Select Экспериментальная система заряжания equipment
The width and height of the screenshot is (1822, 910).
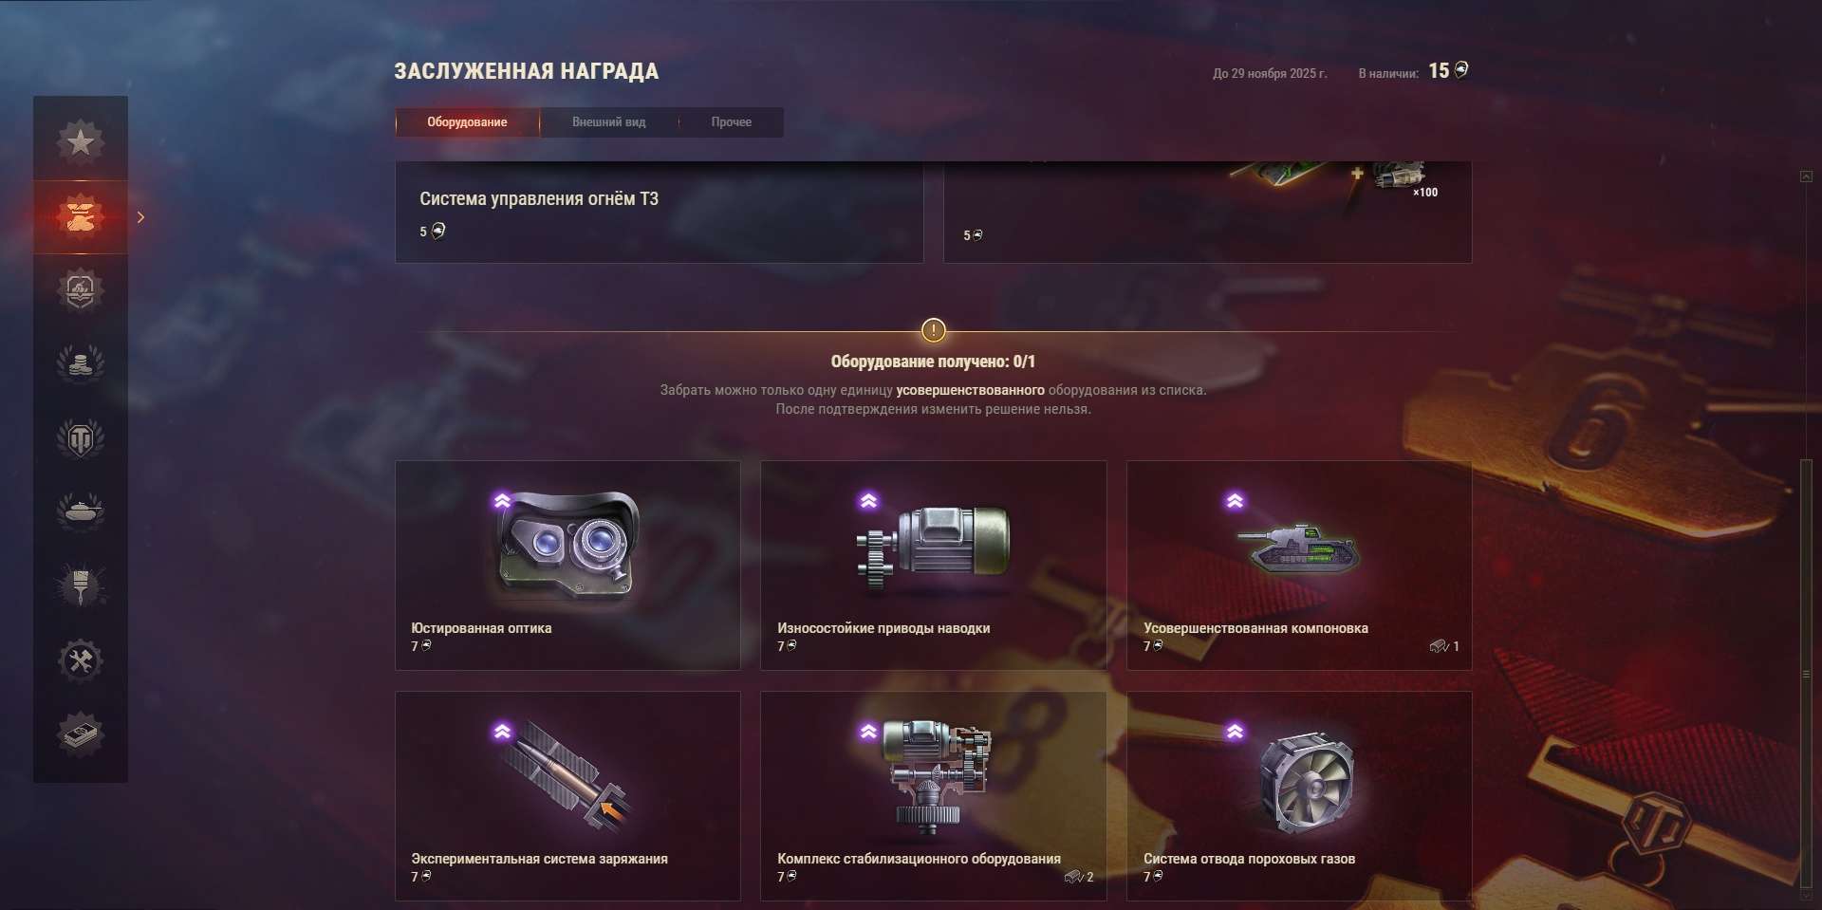click(x=567, y=796)
